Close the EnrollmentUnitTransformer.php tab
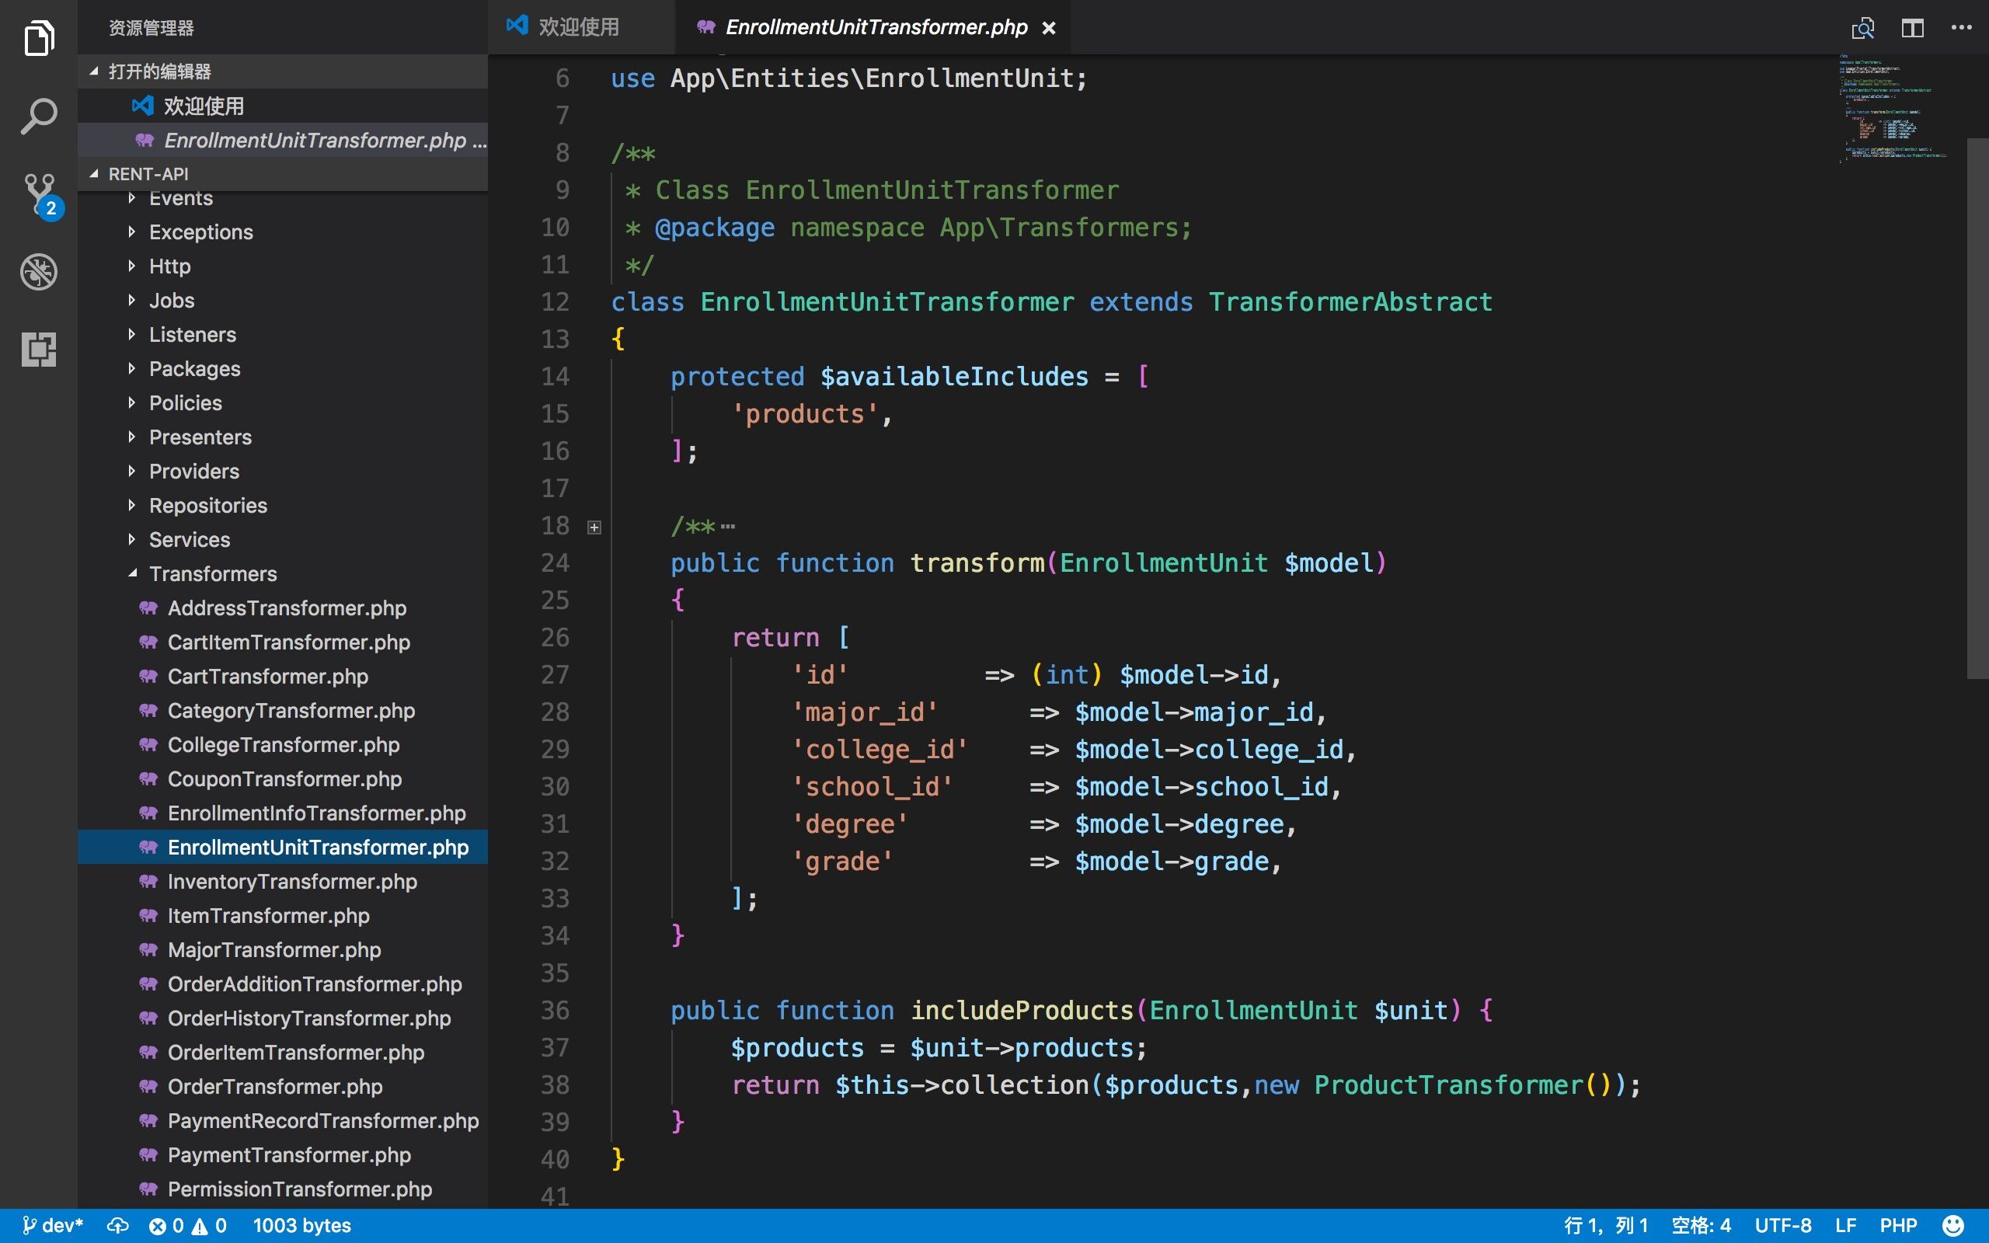The height and width of the screenshot is (1243, 1989). 1049,28
